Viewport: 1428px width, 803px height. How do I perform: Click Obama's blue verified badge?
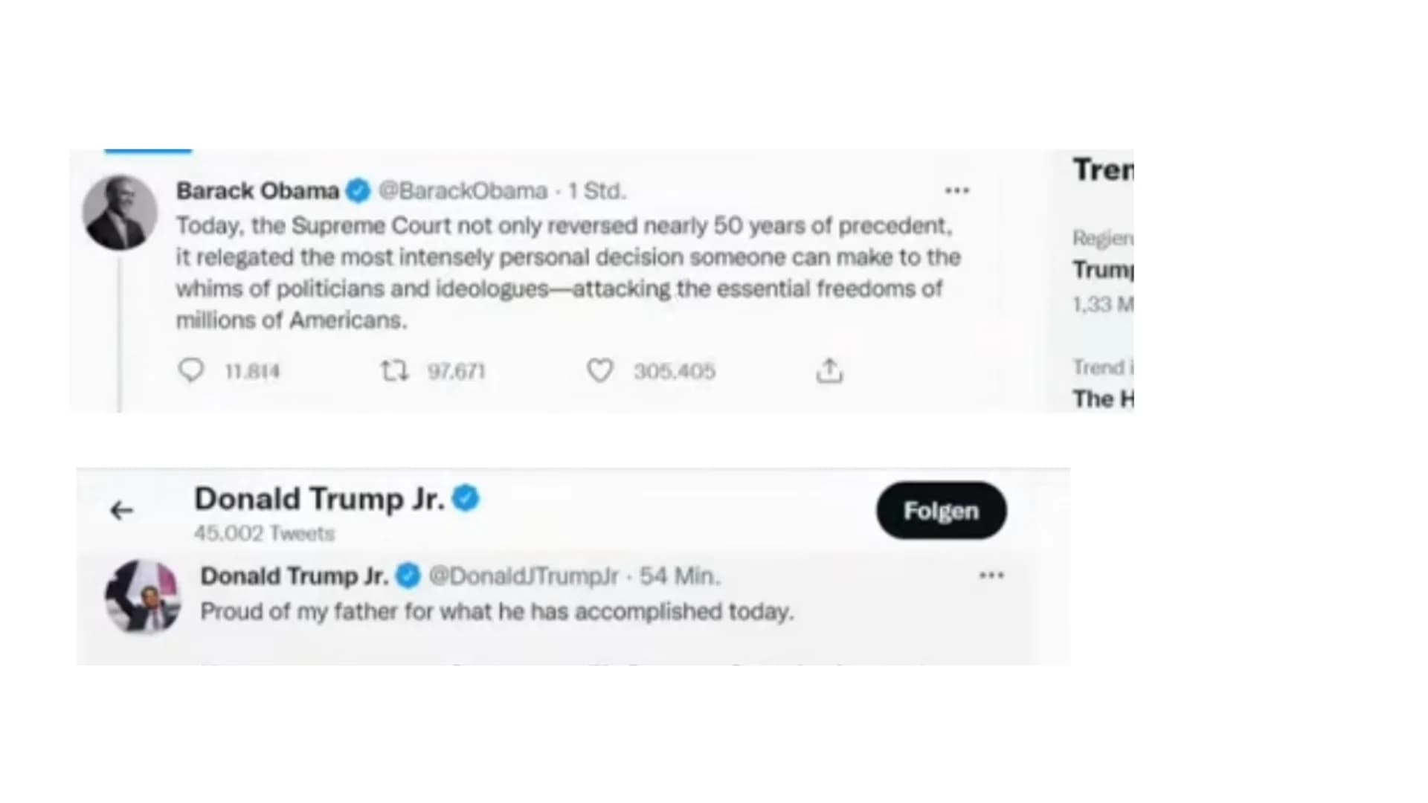pos(358,191)
